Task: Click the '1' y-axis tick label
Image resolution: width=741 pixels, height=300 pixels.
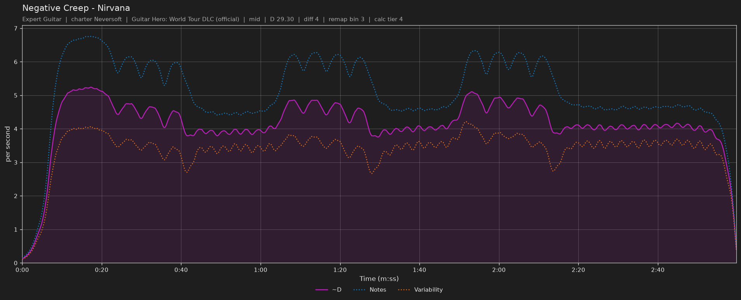Action: point(16,230)
